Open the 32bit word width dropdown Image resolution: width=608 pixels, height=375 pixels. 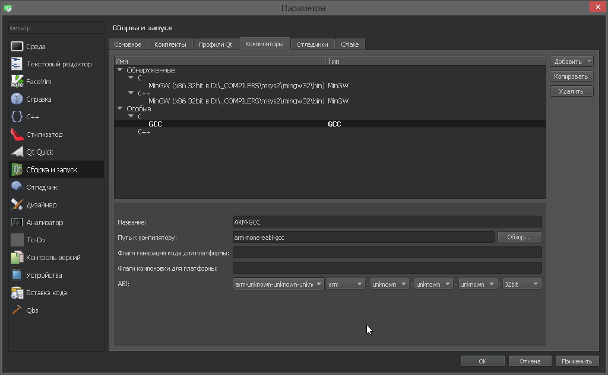521,284
